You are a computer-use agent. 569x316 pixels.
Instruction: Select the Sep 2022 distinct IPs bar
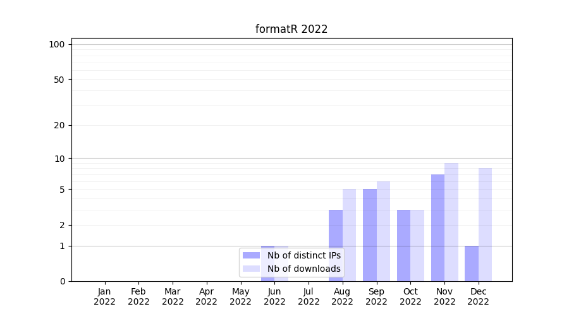point(370,234)
